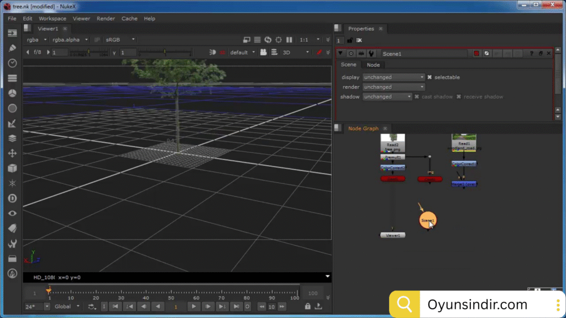The image size is (566, 318).
Task: Open the display dropdown set to unchanged
Action: pyautogui.click(x=394, y=77)
